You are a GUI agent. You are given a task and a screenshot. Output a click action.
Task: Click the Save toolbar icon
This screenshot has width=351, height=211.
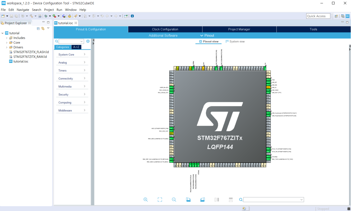coord(12,16)
